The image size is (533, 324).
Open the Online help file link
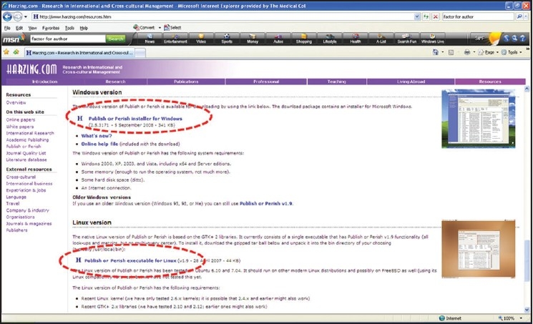[99, 144]
